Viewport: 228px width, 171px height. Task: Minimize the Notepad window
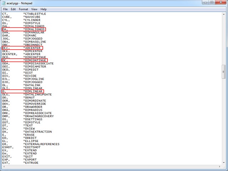tap(205, 2)
